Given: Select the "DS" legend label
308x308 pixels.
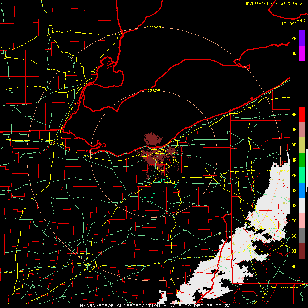Looking at the screenshot, I should [294, 206].
